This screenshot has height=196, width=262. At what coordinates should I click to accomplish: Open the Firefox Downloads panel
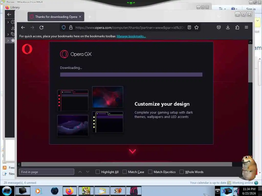(228, 27)
